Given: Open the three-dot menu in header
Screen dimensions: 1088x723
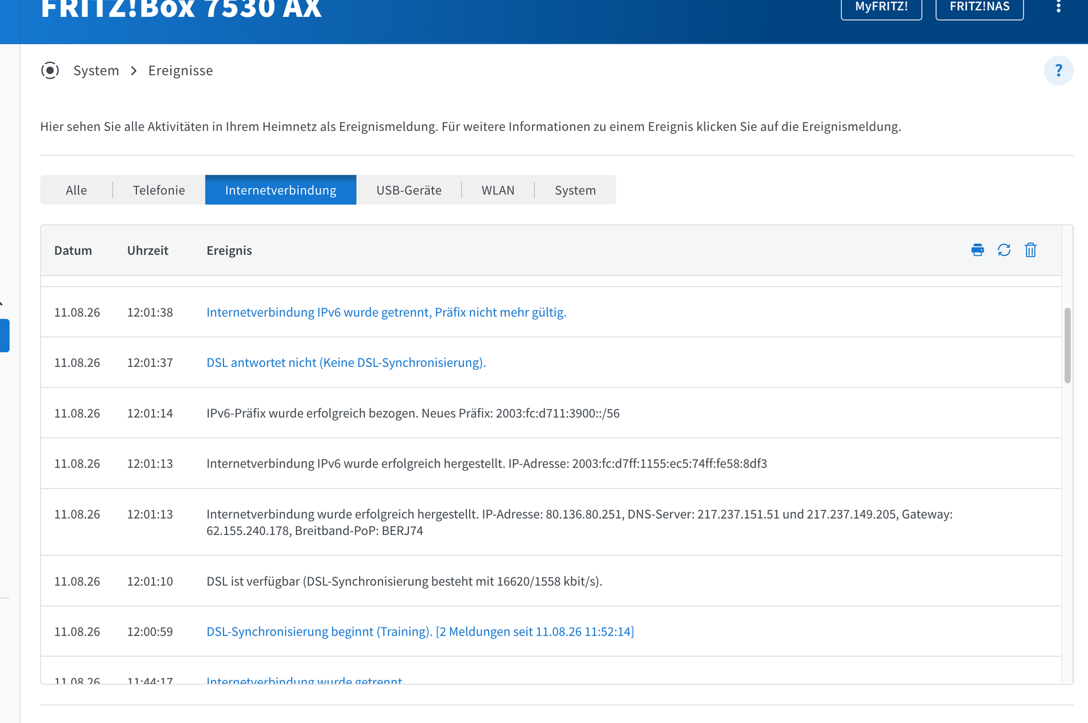Looking at the screenshot, I should tap(1058, 7).
